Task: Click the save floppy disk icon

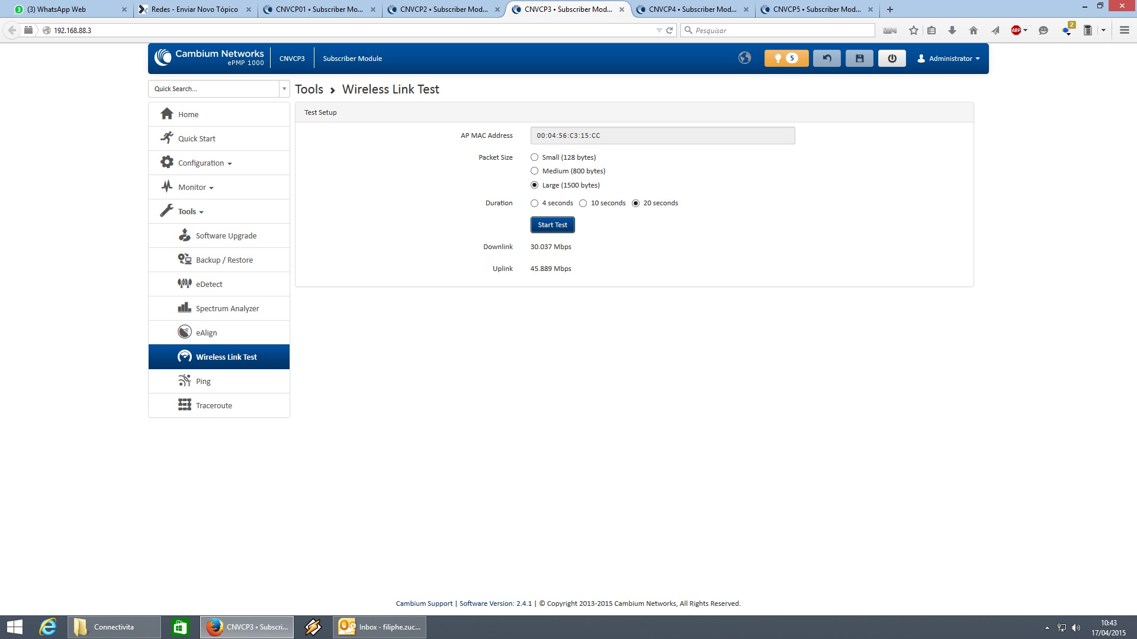Action: [x=859, y=58]
